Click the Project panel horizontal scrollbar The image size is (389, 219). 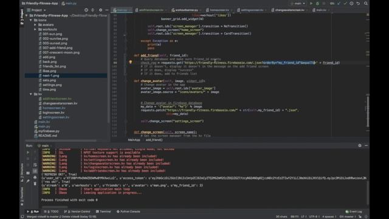(61, 141)
